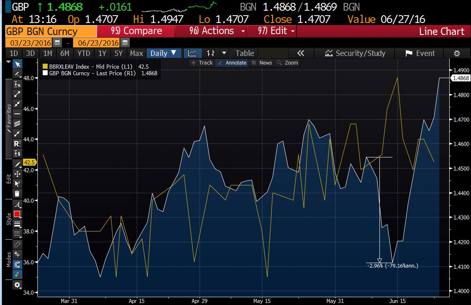Image resolution: width=471 pixels, height=305 pixels.
Task: Open the Event flag menu
Action: point(420,53)
